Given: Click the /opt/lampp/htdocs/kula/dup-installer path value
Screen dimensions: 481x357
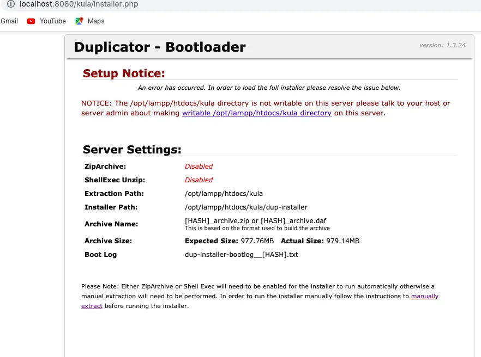Looking at the screenshot, I should tap(246, 207).
